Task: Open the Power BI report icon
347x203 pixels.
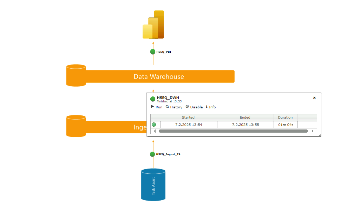Action: pos(153,24)
